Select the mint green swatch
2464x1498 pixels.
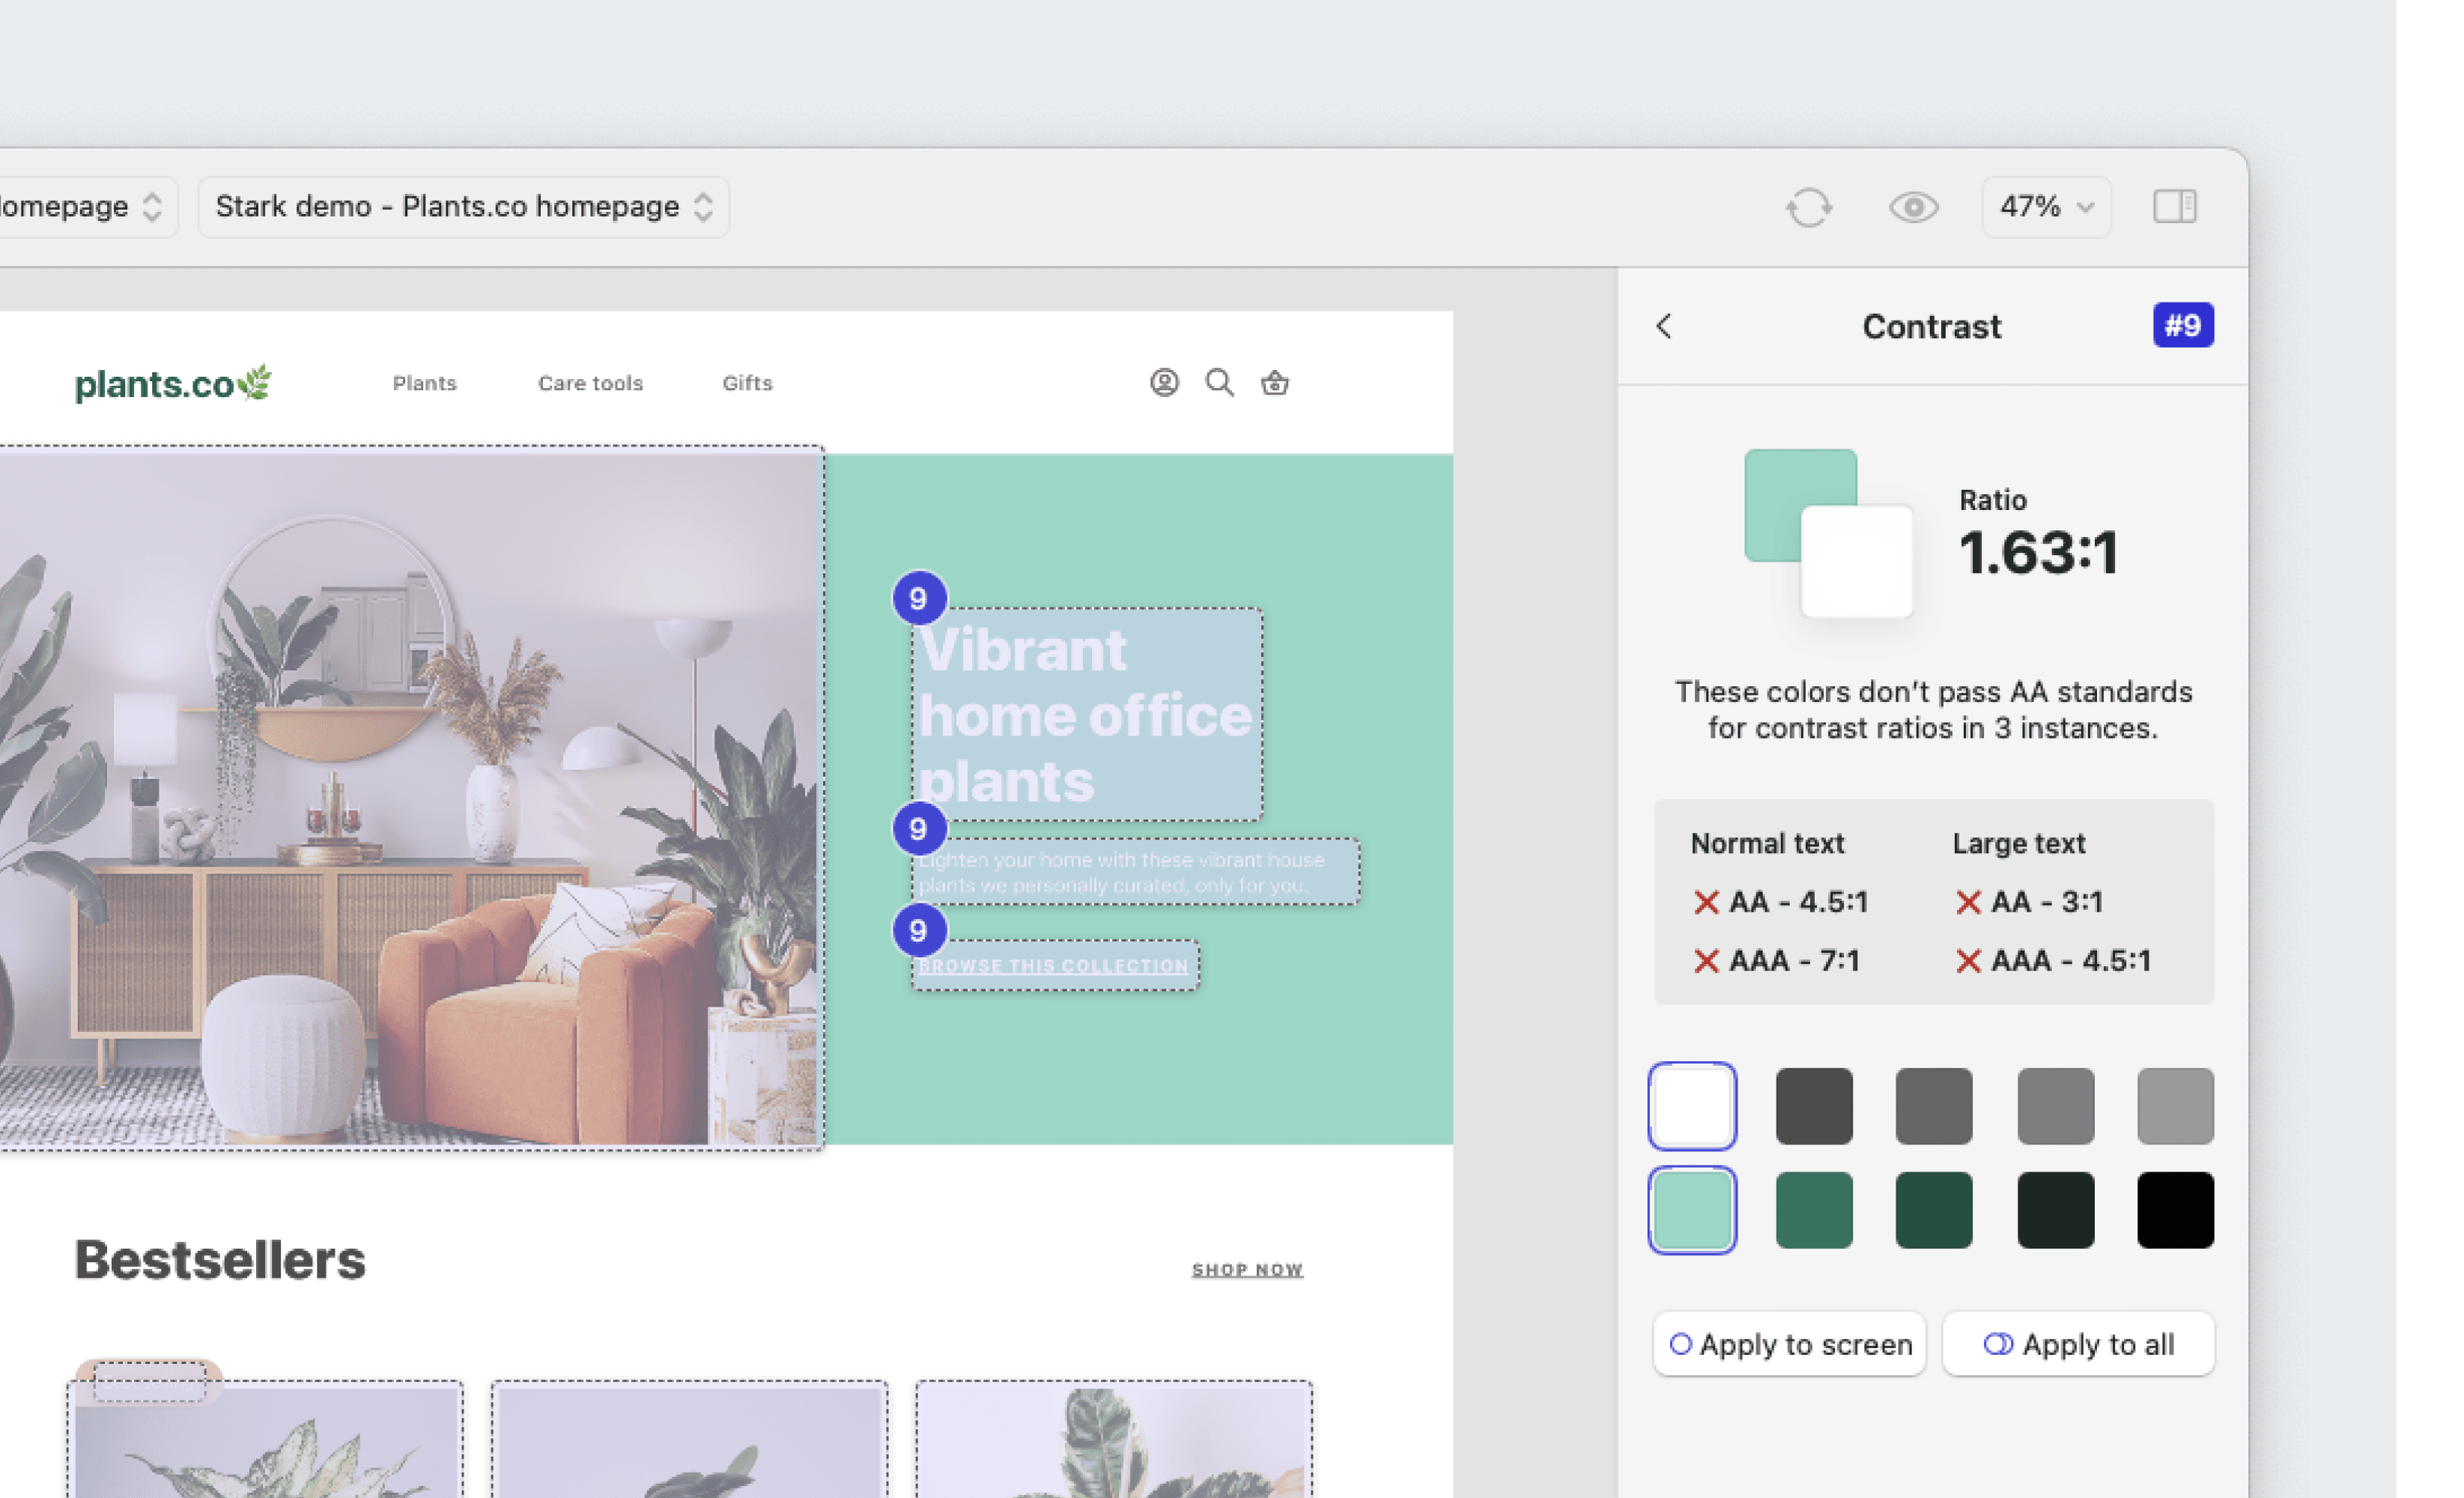coord(1692,1210)
